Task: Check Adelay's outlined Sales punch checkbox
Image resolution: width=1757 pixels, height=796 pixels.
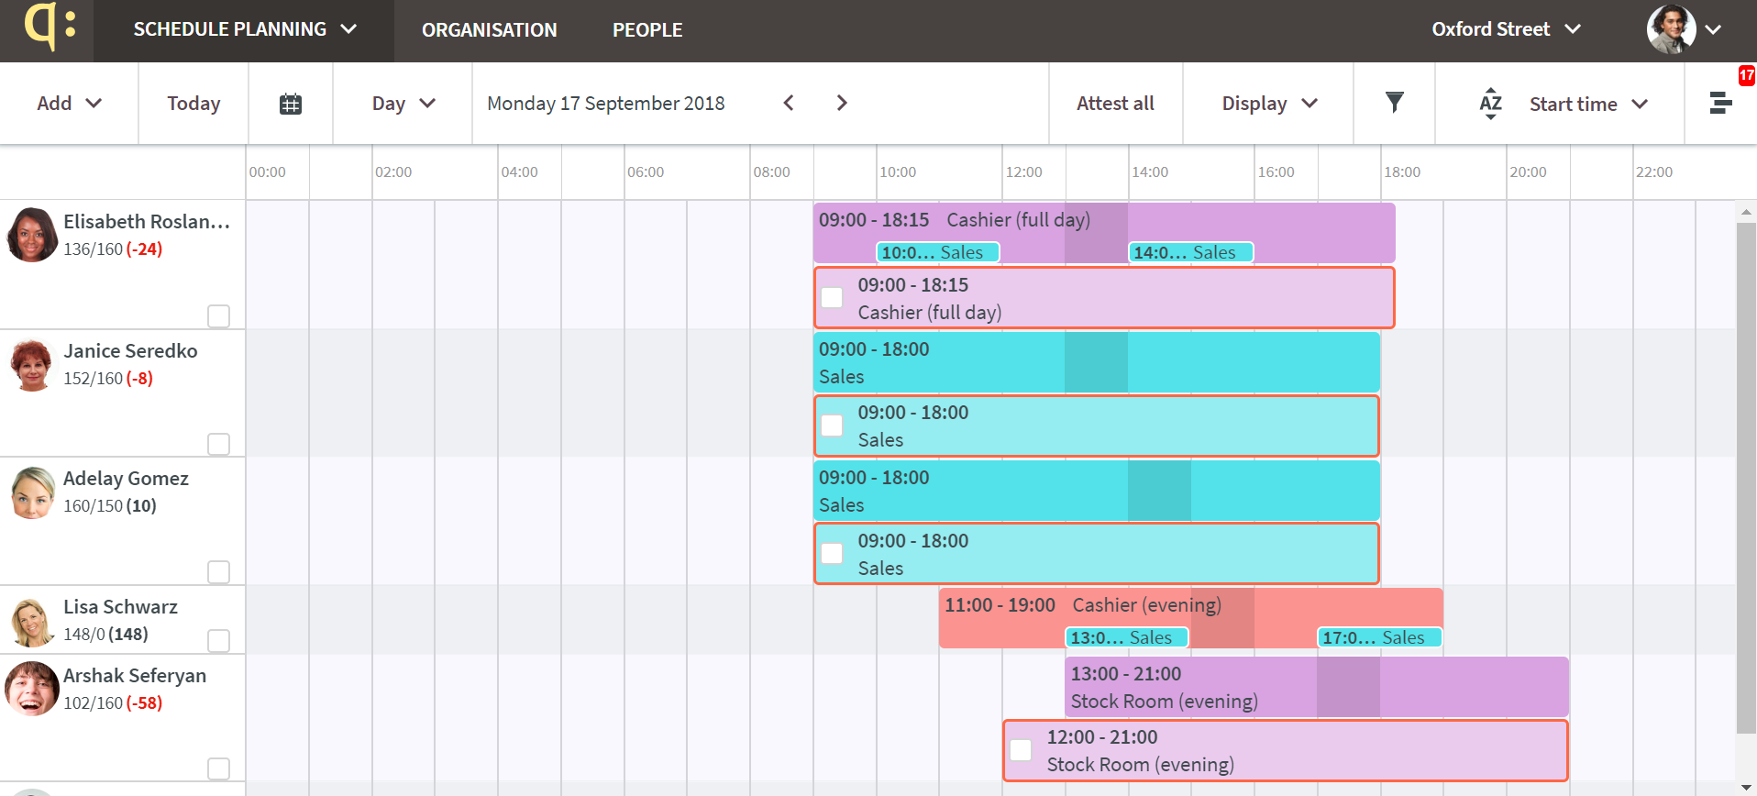Action: point(832,553)
